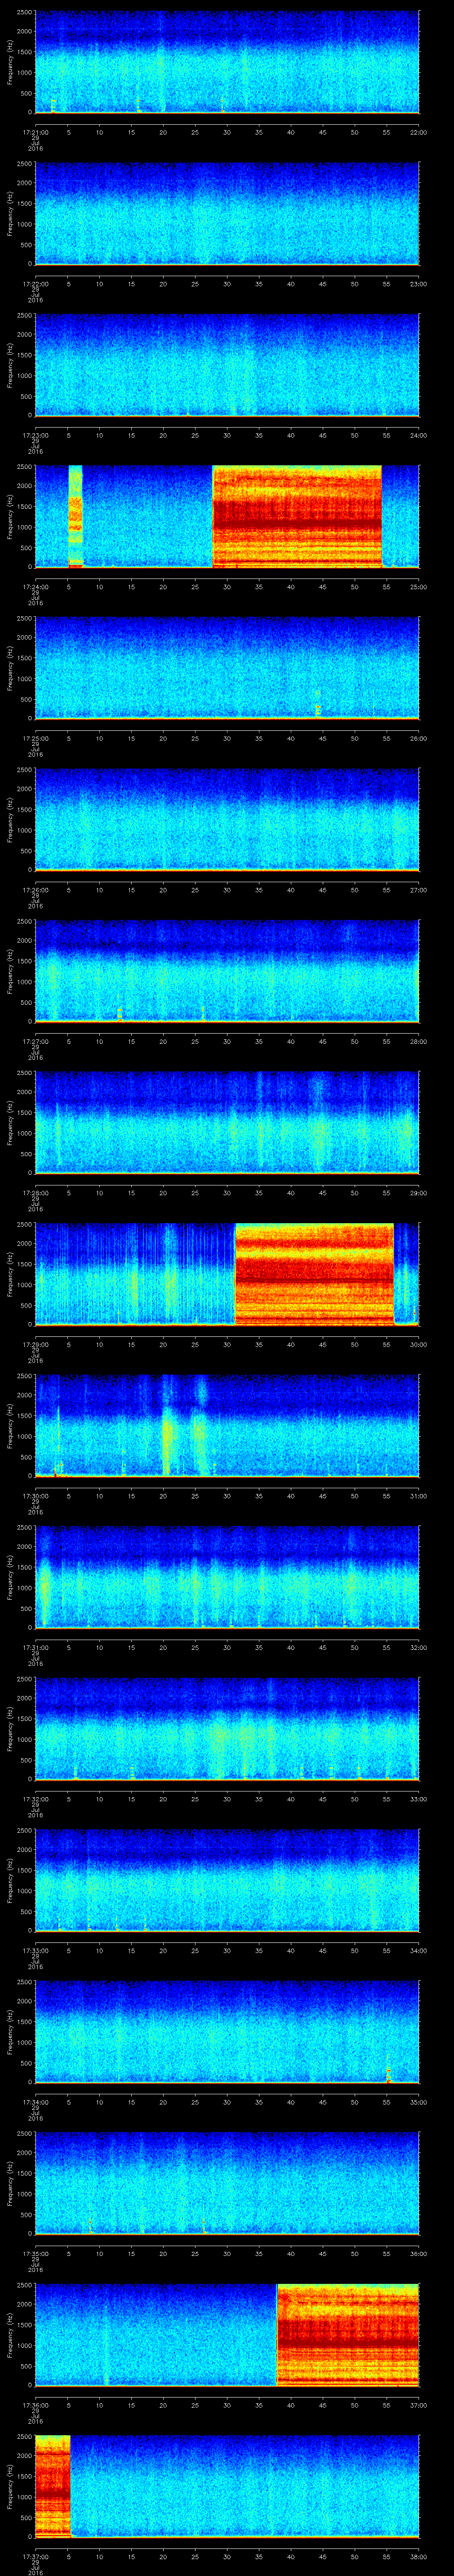Screen dimensions: 454x2576
Task: Select the short noise burst near 5s at 17:24
Action: 75,516
